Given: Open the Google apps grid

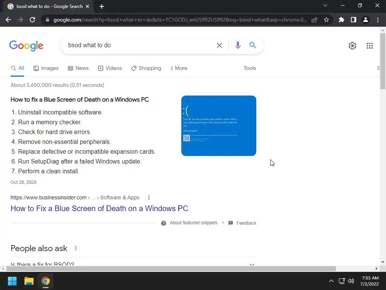Looking at the screenshot, I should 370,46.
